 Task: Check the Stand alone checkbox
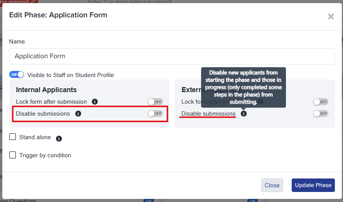pos(13,137)
